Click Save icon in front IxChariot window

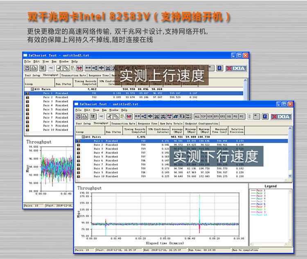click(78, 117)
